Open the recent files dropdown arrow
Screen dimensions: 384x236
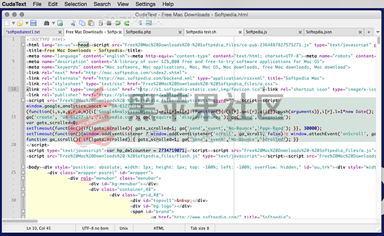pos(27,23)
